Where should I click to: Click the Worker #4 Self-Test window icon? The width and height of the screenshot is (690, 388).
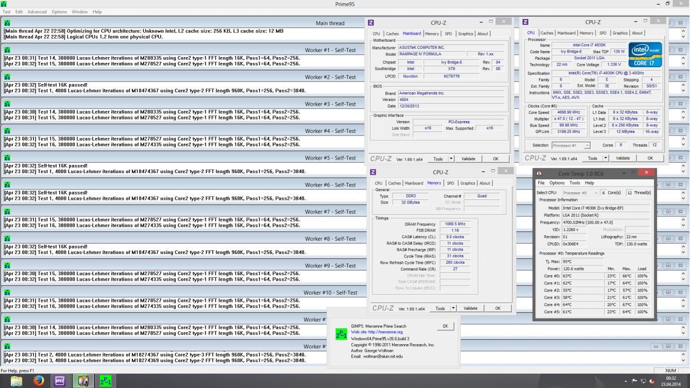coord(7,131)
